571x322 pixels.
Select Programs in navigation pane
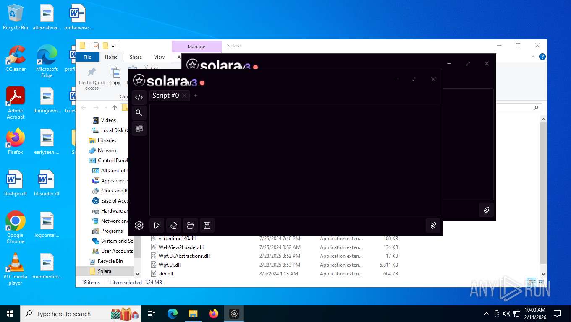[x=112, y=231]
